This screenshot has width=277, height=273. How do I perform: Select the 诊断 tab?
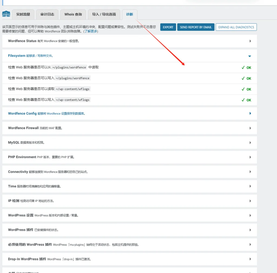[130, 15]
